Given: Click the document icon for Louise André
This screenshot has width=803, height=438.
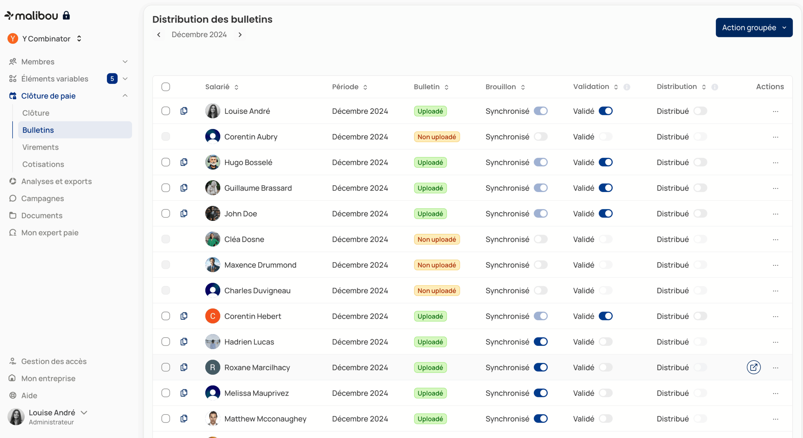Looking at the screenshot, I should [184, 111].
